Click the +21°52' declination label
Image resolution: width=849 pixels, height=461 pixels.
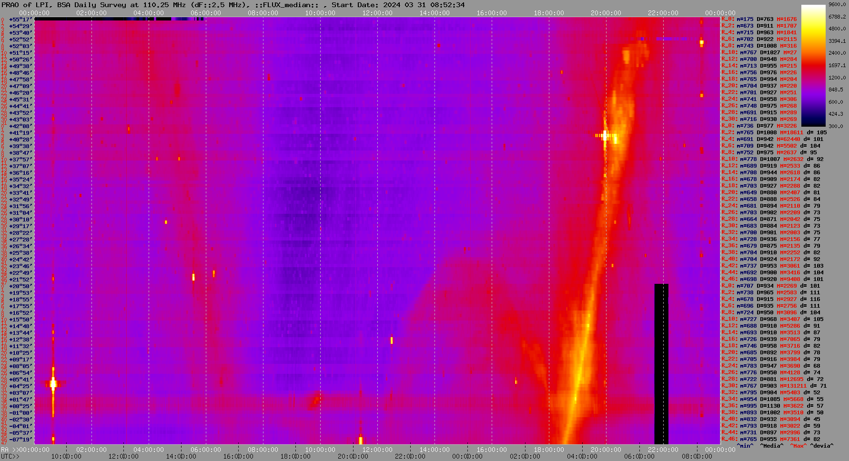click(x=20, y=280)
